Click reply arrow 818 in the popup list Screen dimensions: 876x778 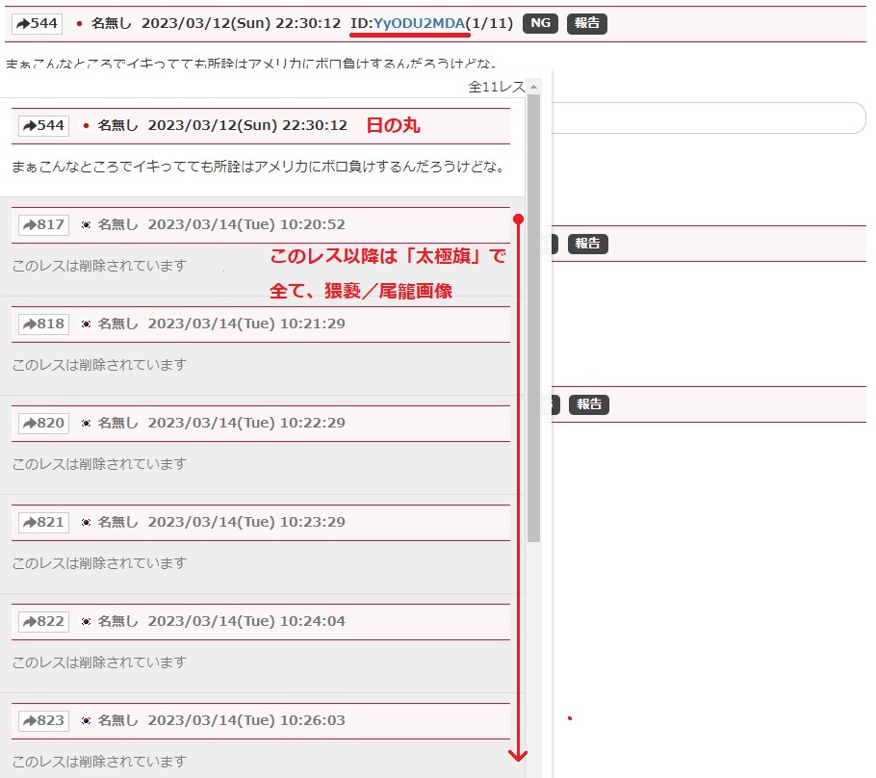point(43,324)
